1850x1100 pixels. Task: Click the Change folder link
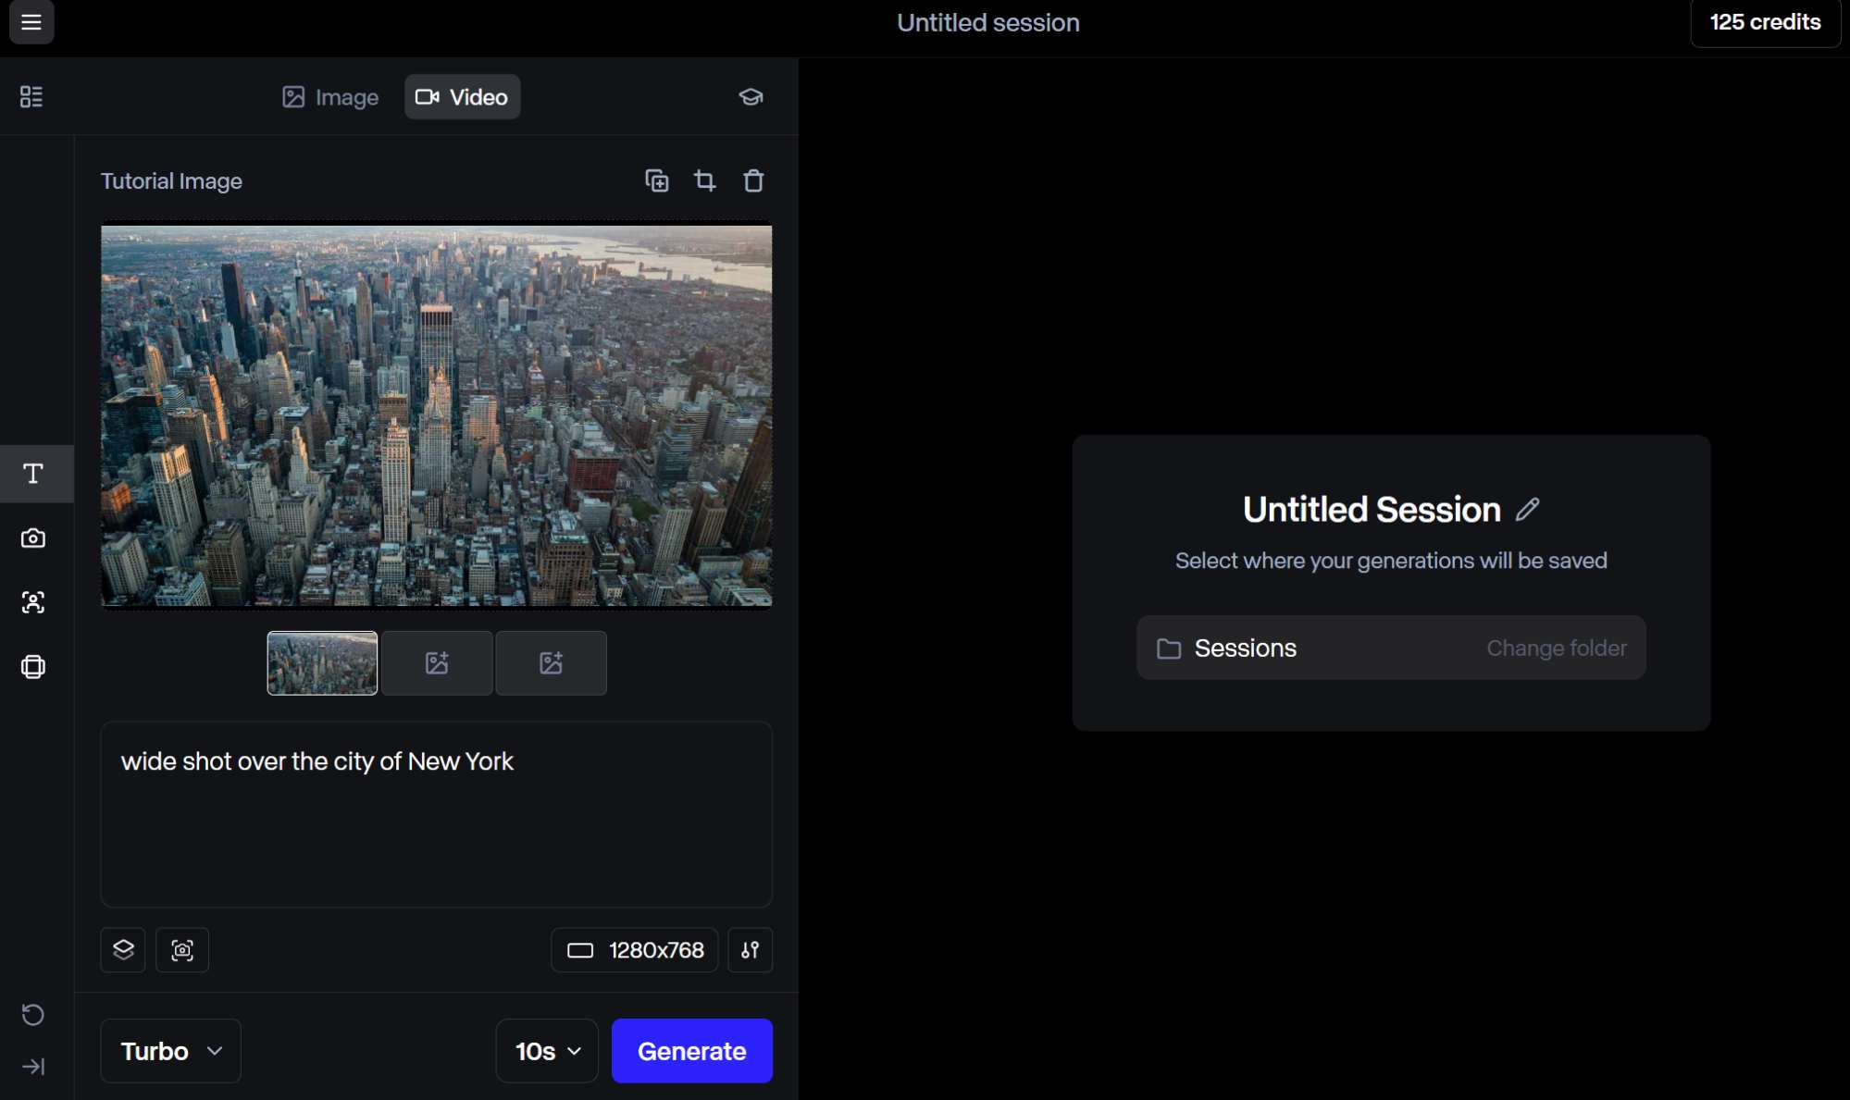coord(1556,648)
